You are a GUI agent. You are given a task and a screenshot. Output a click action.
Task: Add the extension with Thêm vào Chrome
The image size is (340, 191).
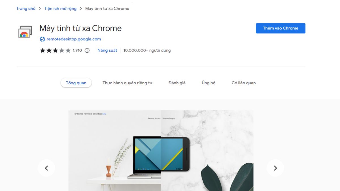[x=280, y=28]
